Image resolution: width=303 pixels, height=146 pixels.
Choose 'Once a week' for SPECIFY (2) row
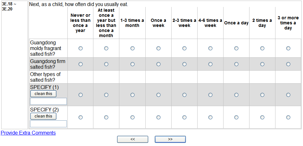click(x=158, y=117)
